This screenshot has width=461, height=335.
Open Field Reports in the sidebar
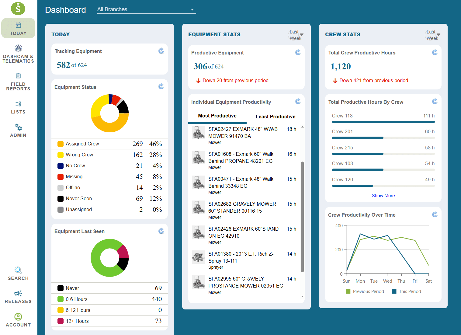click(18, 76)
